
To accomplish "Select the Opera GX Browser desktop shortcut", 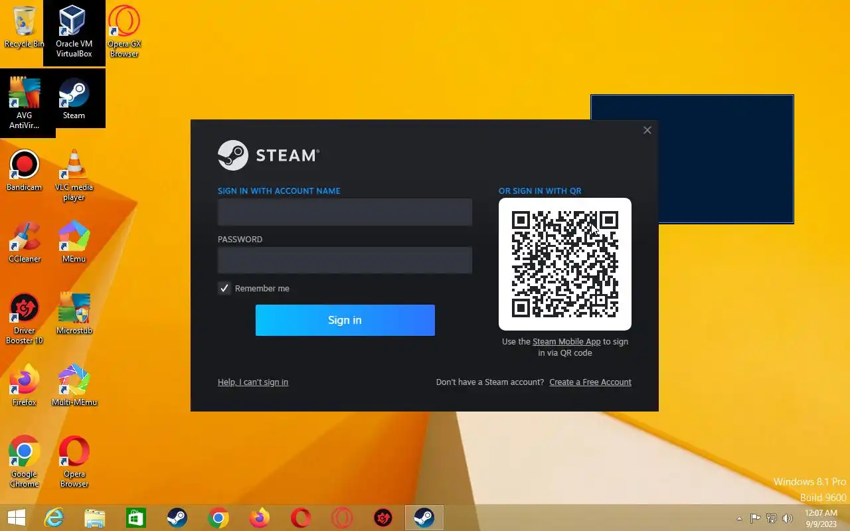I will pos(124,32).
